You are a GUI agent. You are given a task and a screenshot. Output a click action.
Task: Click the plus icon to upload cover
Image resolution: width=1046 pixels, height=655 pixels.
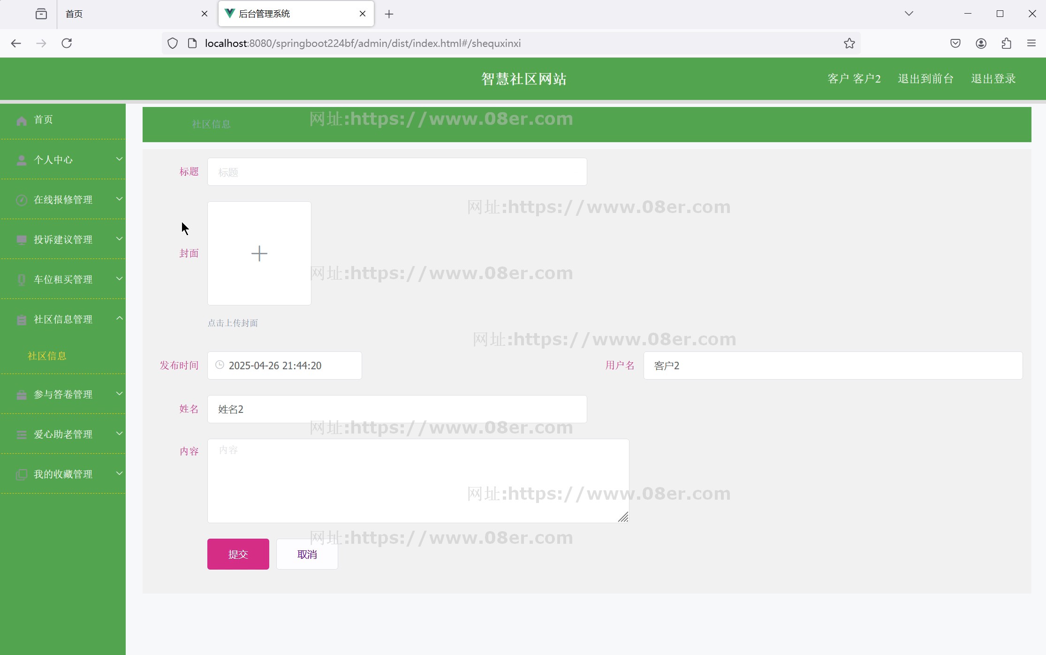[x=259, y=253]
